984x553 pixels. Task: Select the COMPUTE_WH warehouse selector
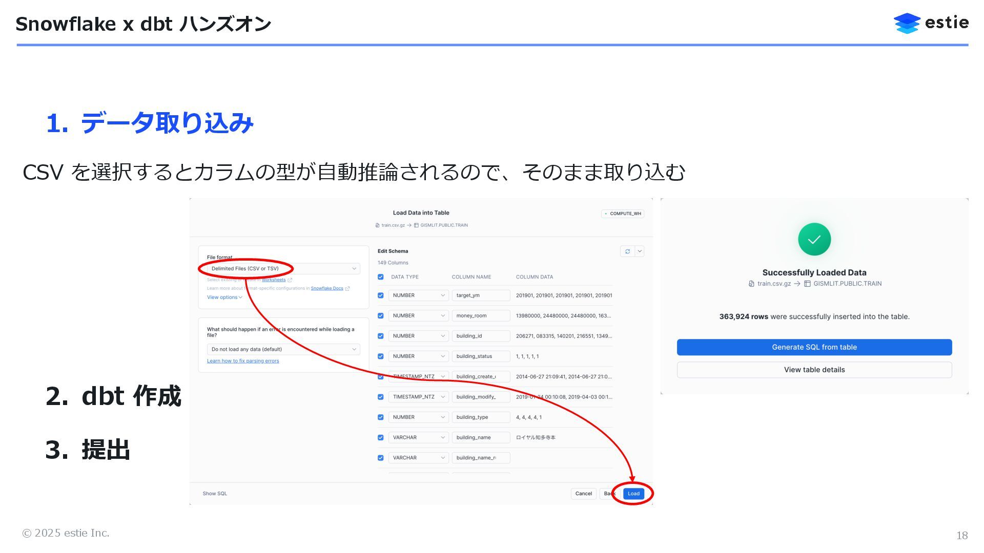[623, 214]
